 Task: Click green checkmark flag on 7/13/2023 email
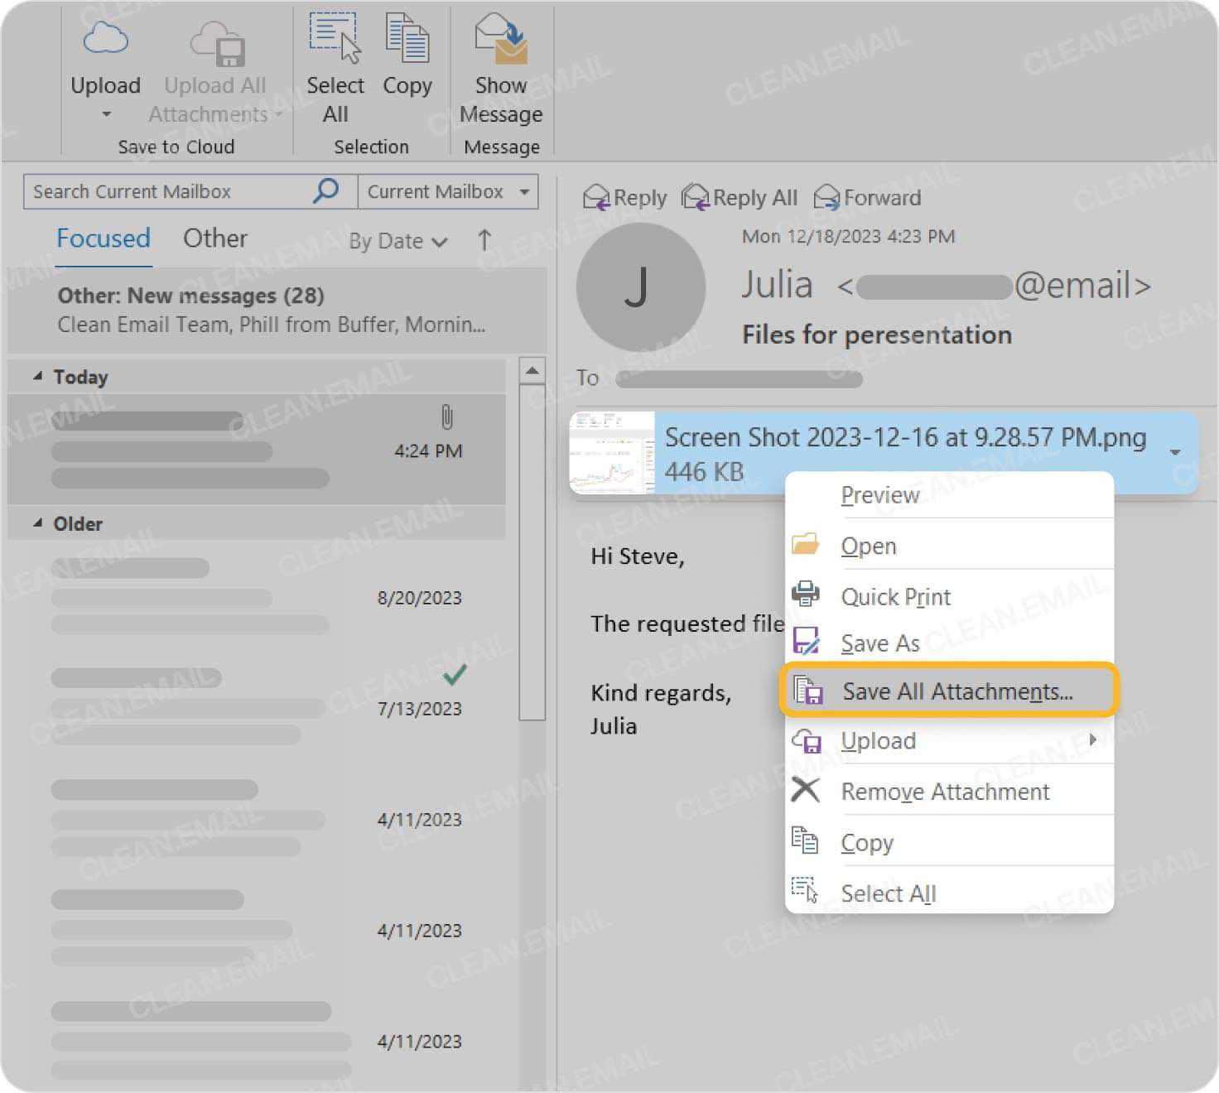pos(455,675)
